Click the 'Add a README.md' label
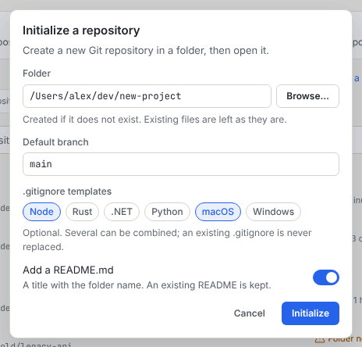 [68, 270]
